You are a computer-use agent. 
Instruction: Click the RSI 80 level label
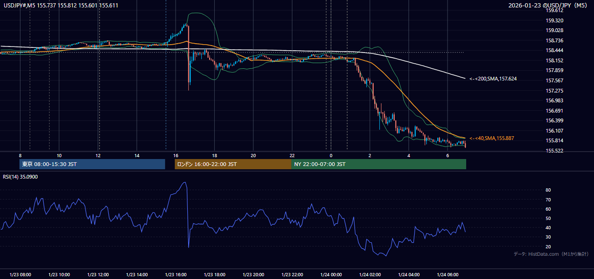tap(548, 190)
